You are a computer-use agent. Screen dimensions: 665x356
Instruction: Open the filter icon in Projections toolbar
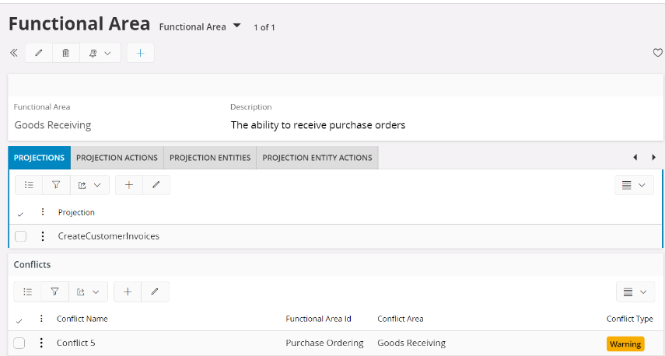click(x=56, y=185)
